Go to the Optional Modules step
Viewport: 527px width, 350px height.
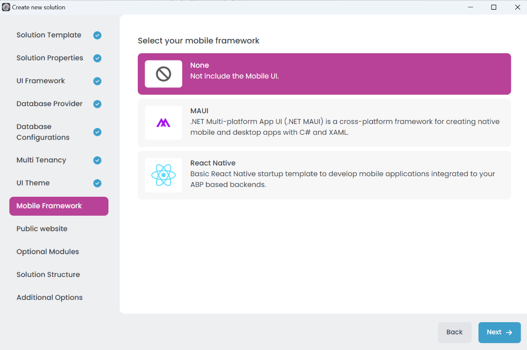coord(47,251)
